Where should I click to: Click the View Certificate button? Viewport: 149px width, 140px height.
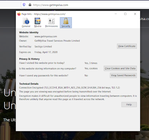(x=127, y=46)
